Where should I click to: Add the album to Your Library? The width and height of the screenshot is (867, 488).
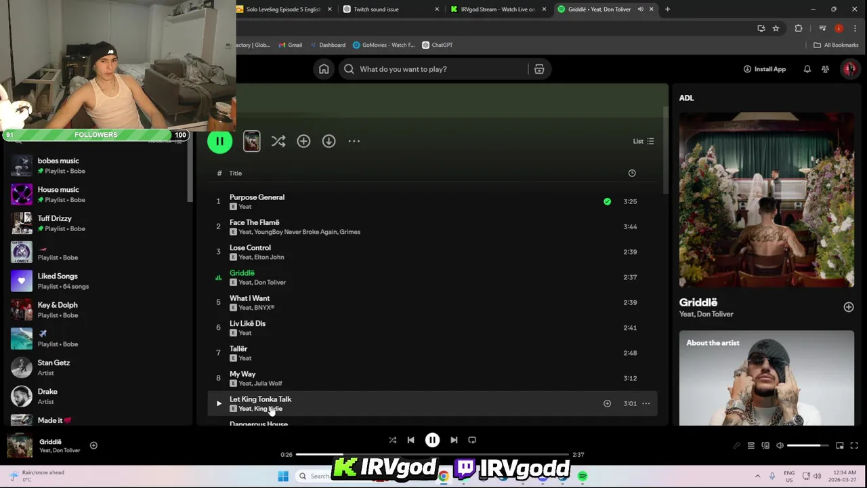pos(303,141)
